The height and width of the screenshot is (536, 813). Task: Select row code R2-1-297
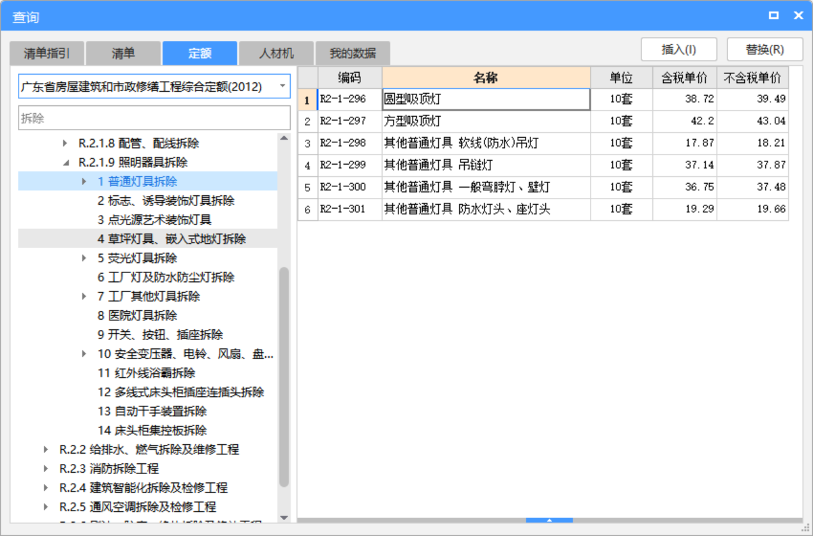click(349, 121)
